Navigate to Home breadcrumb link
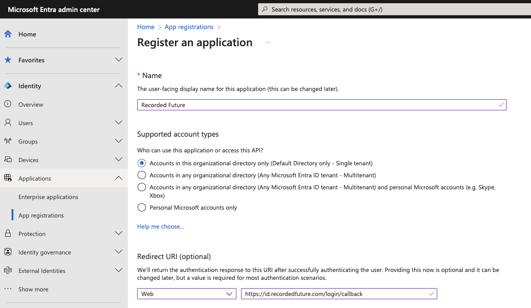531x308 pixels. [x=145, y=27]
